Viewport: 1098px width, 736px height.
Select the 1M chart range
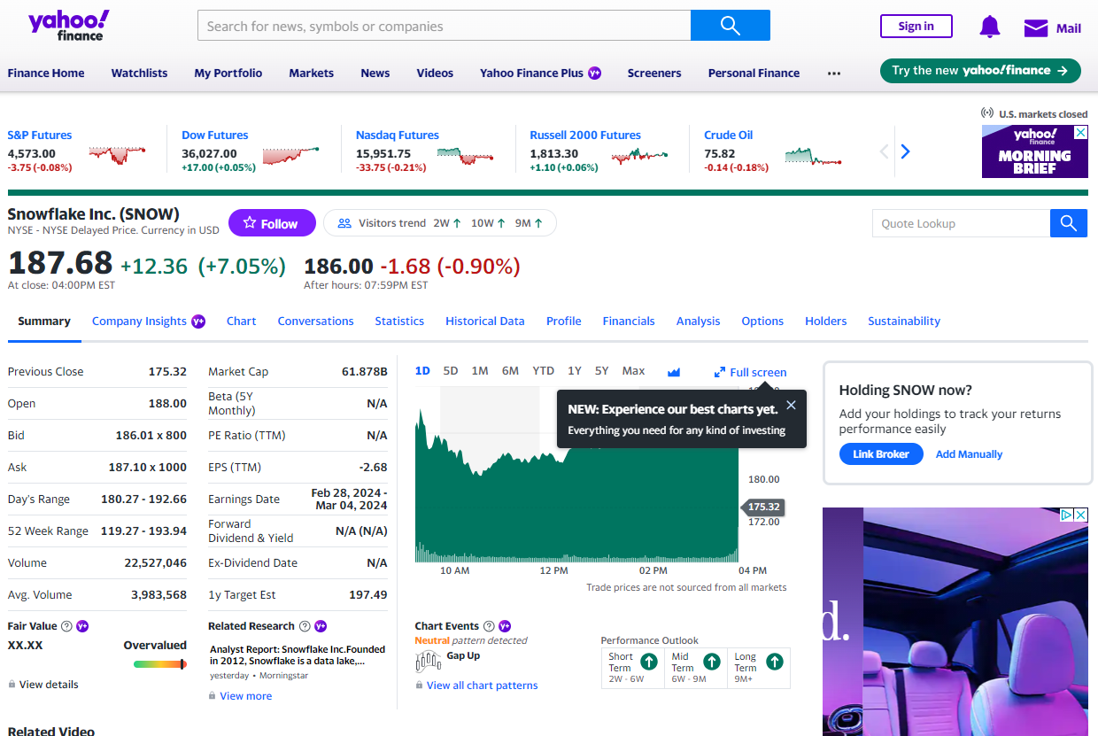480,371
